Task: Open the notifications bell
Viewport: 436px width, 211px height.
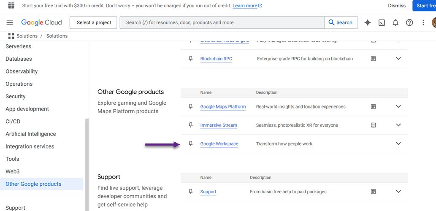Action: (x=395, y=23)
